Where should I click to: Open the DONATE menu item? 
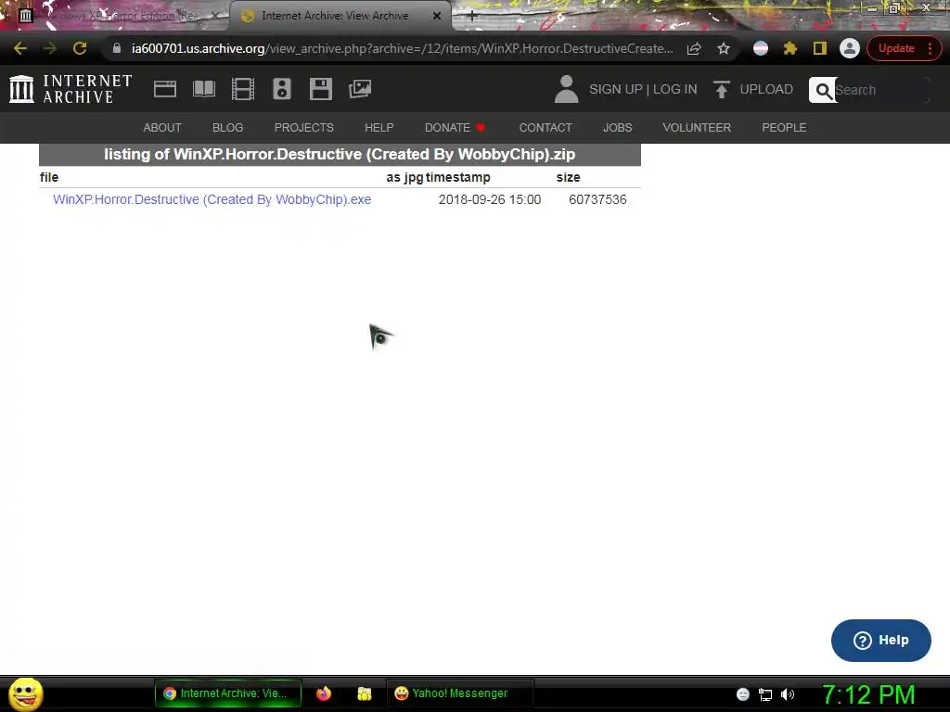point(455,128)
